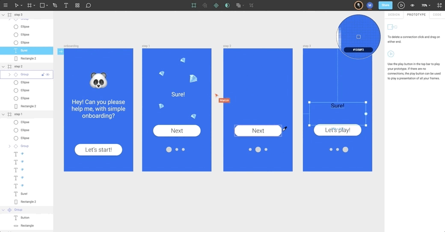Image resolution: width=445 pixels, height=232 pixels.
Task: Expand the Group layer under step 2
Action: point(9,74)
